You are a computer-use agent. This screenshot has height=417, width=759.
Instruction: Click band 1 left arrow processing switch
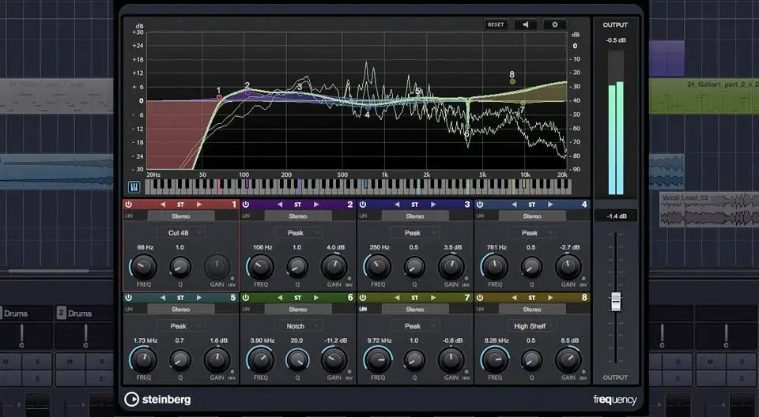coord(163,205)
